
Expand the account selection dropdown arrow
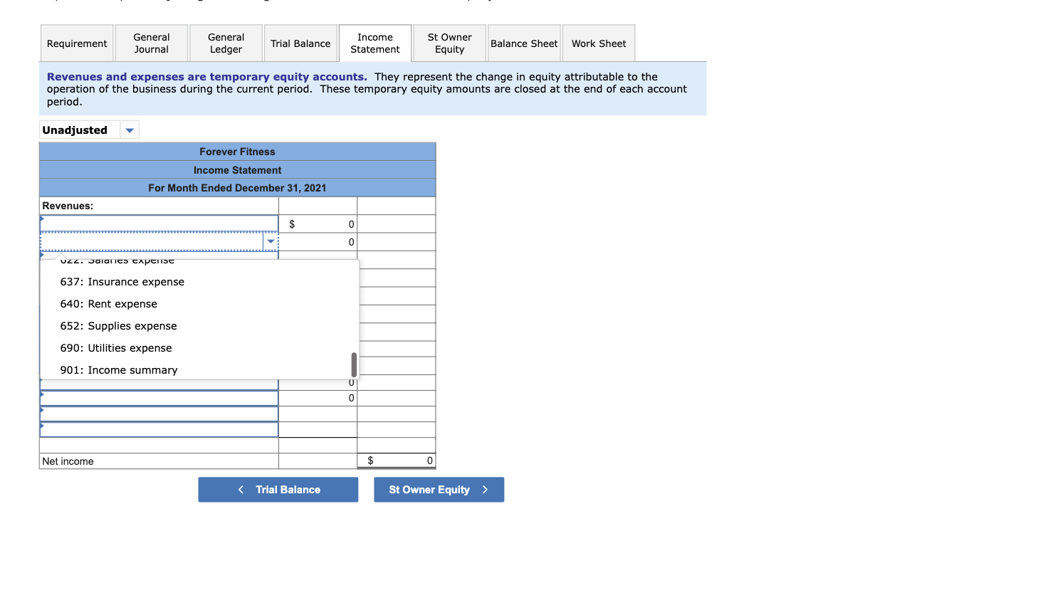271,242
